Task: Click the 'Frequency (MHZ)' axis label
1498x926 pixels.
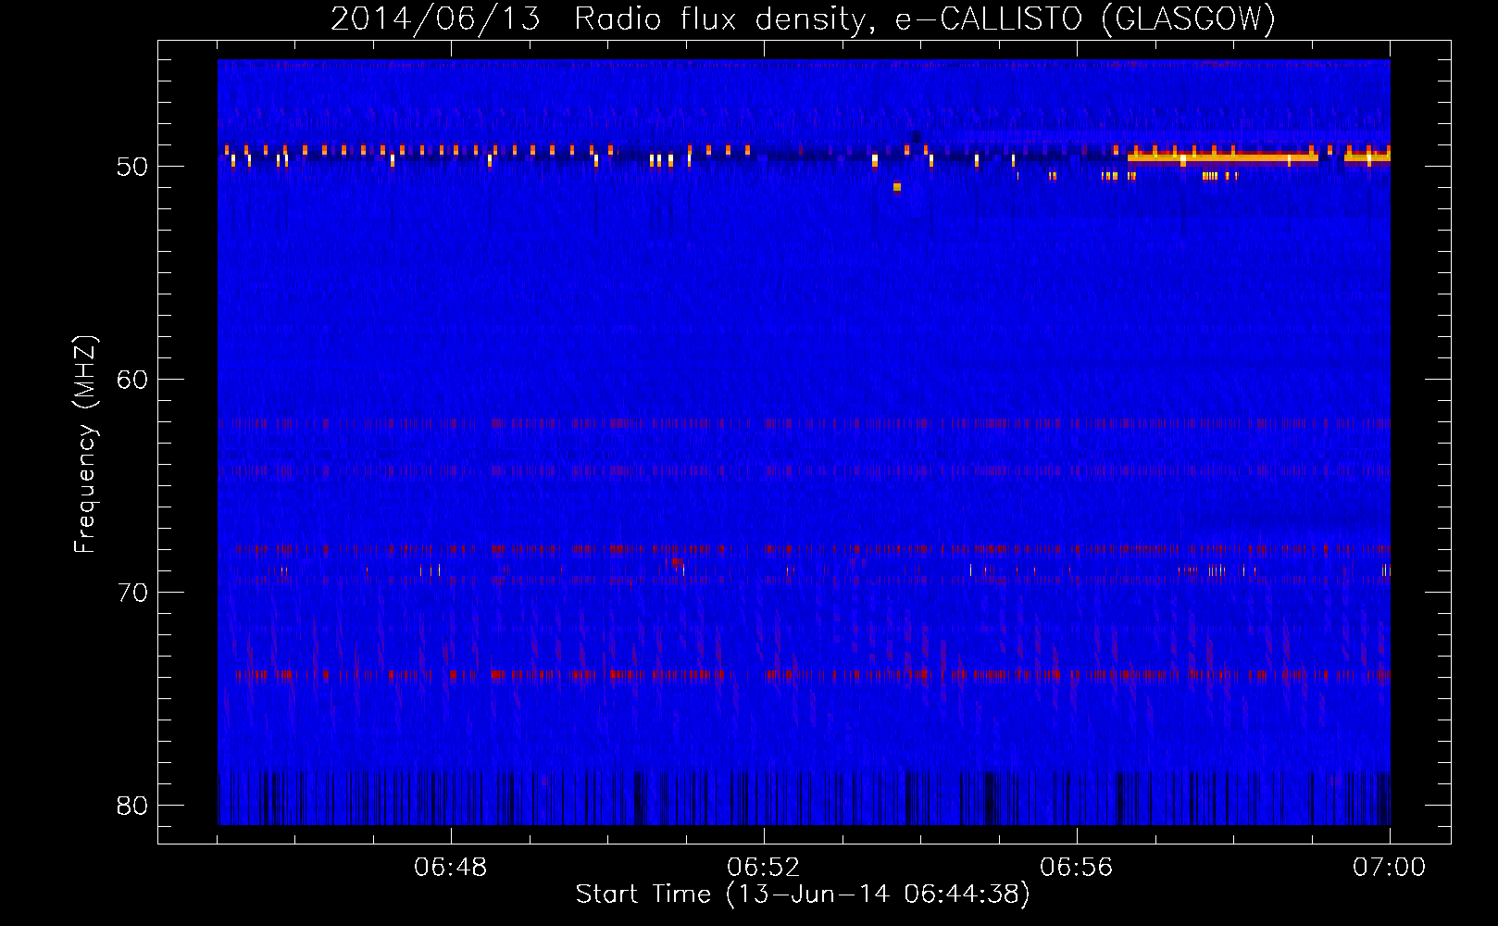Action: [85, 444]
